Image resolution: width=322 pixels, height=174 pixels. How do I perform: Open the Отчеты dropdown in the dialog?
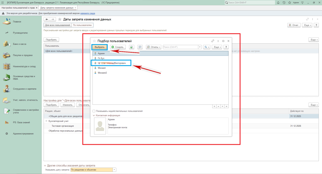pos(153,47)
